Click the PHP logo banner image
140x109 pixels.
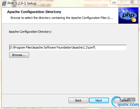click(x=128, y=16)
